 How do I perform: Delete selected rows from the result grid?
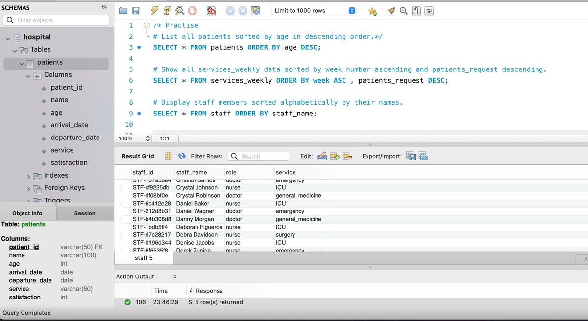pos(347,156)
